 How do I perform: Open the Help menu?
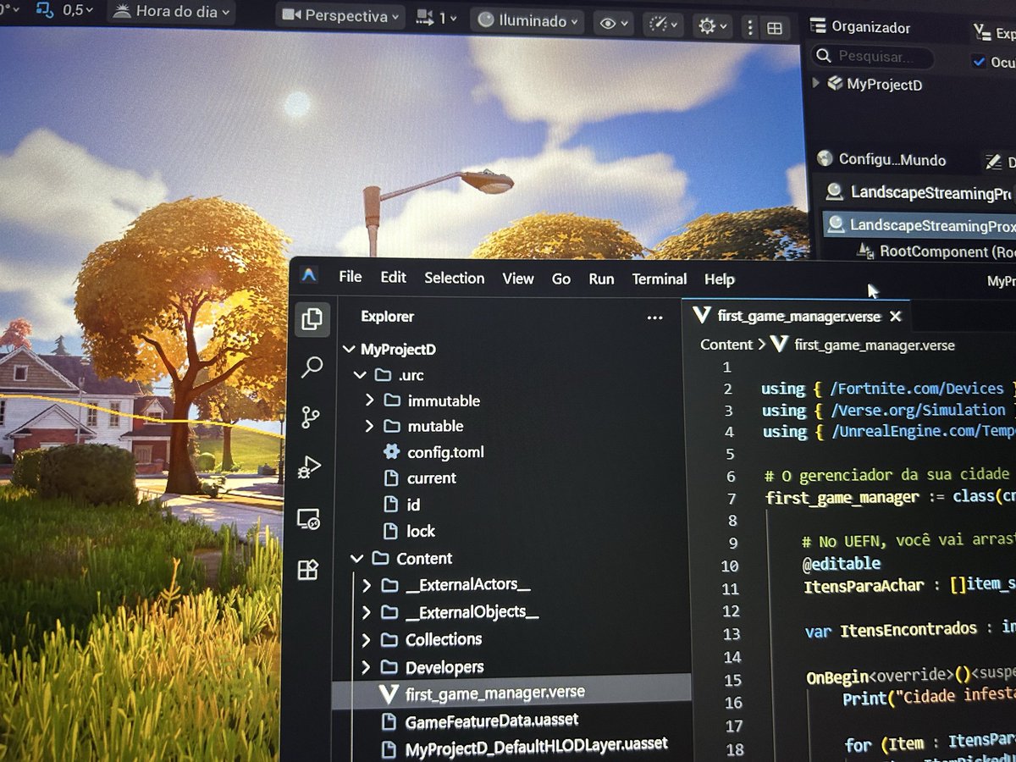[x=720, y=279]
